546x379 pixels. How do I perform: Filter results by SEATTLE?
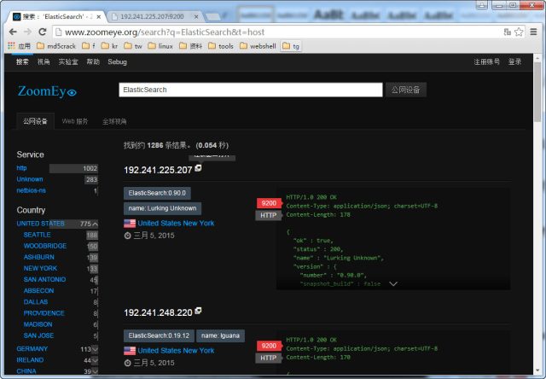(38, 235)
